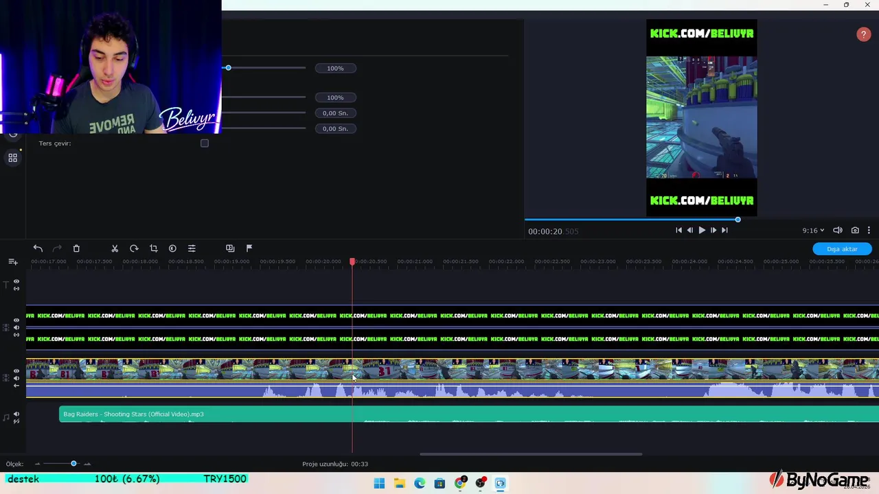Viewport: 879px width, 494px height.
Task: Click the blue handle on the preview seek bar
Action: [x=738, y=220]
